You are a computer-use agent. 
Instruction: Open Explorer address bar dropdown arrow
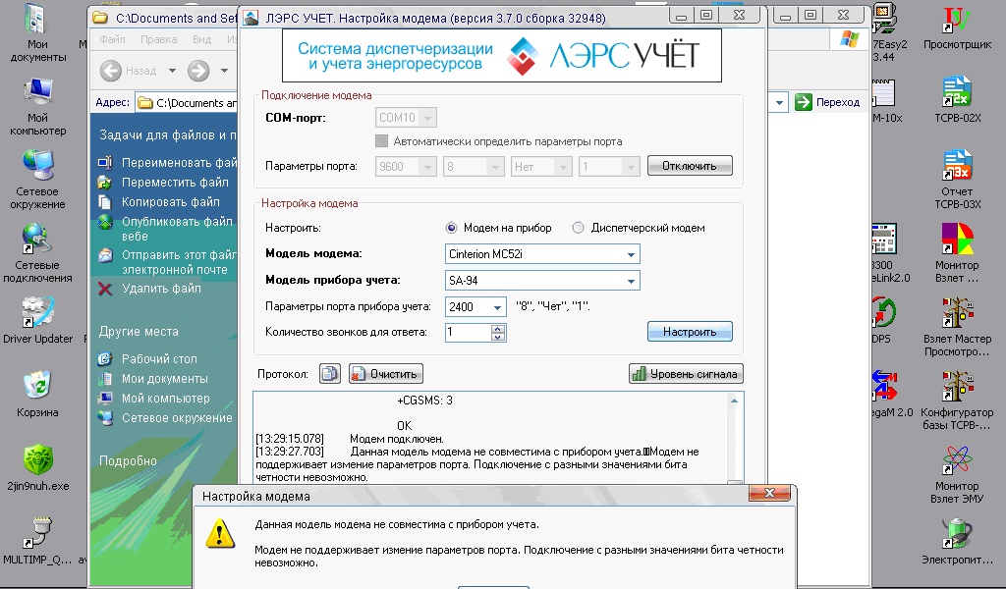point(779,102)
